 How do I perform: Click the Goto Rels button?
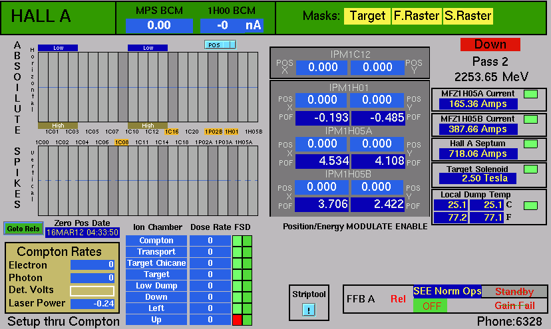click(23, 229)
